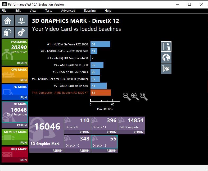Image resolution: width=208 pixels, height=171 pixels.
Task: Click the AMD Radeon R9 380 bar
Action: coord(97,65)
